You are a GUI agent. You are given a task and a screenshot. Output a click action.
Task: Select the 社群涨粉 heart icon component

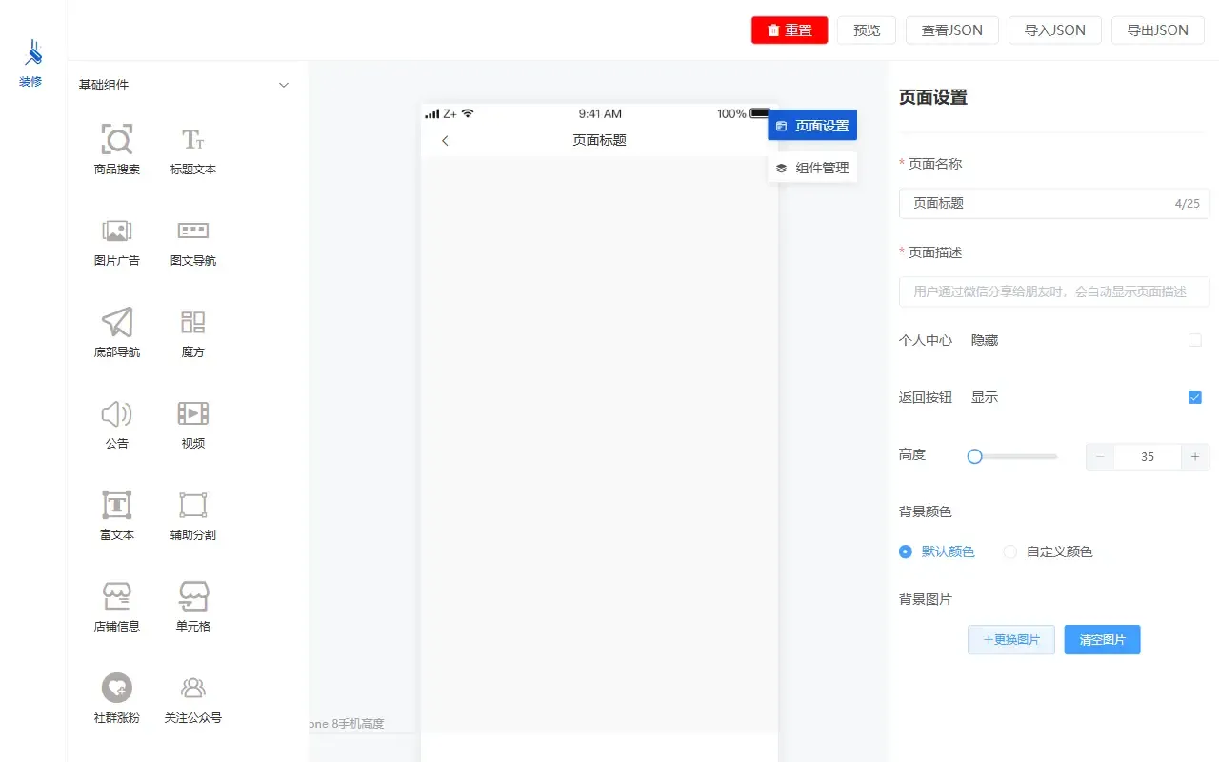(117, 688)
